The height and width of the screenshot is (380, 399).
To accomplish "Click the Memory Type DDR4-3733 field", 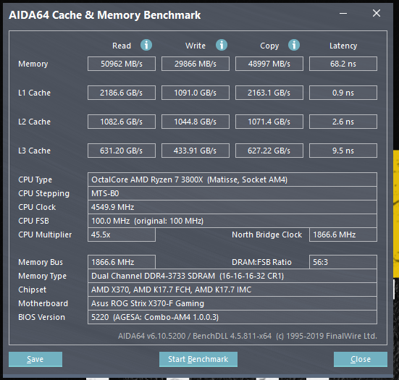I will 232,276.
